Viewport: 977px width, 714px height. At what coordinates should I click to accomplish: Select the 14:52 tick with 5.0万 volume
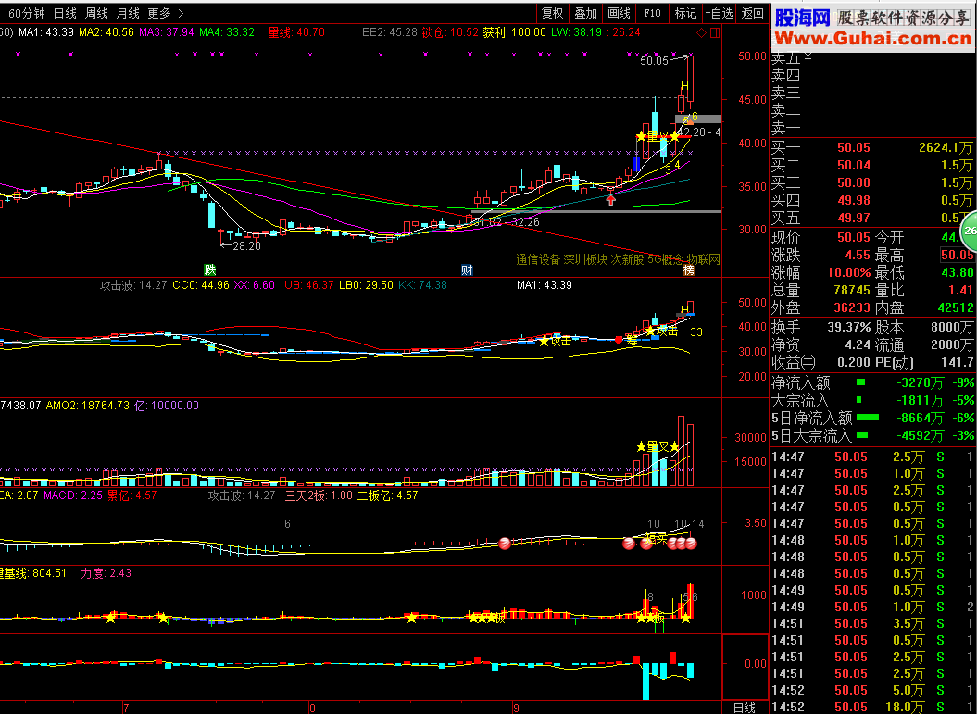point(872,690)
